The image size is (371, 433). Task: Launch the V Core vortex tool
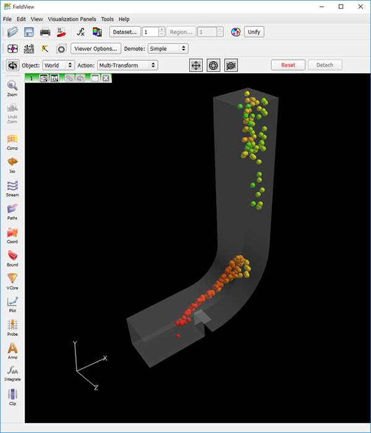[12, 280]
